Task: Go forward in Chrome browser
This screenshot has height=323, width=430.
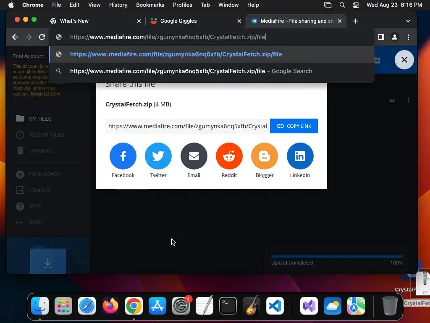Action: 29,37
